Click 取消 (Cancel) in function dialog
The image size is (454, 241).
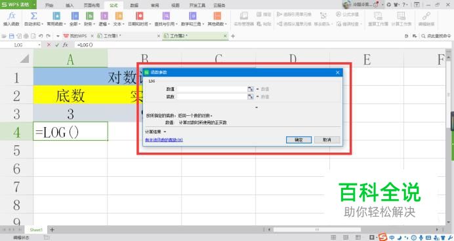[327, 140]
